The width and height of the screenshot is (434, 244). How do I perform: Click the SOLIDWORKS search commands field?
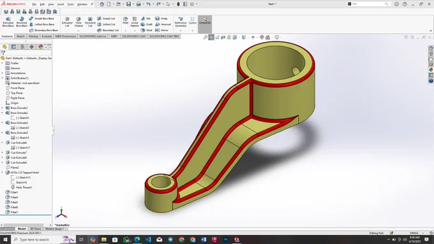369,4
